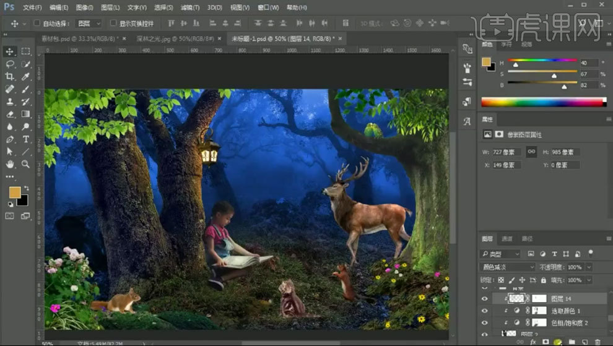This screenshot has height=346, width=613.
Task: Open the Layers panel flyout menu
Action: 609,238
